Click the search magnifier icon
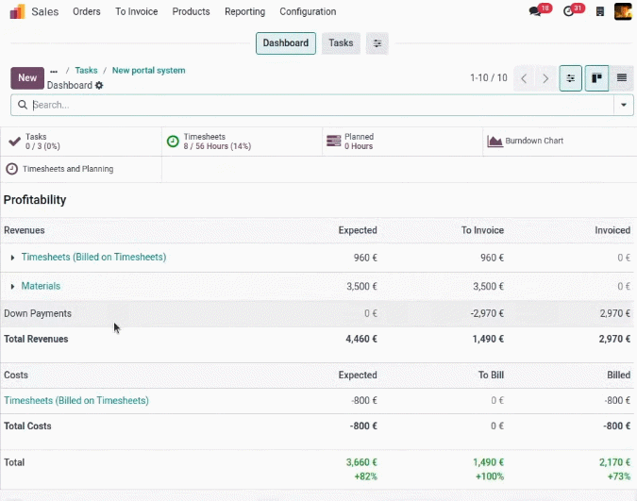 click(23, 105)
